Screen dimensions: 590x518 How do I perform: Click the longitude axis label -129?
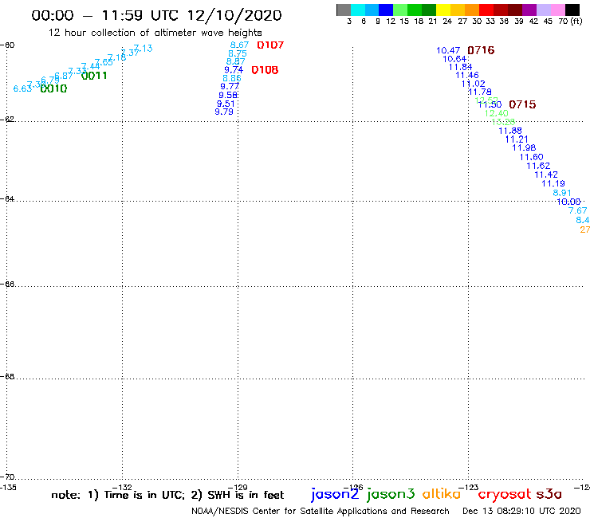[x=238, y=488]
